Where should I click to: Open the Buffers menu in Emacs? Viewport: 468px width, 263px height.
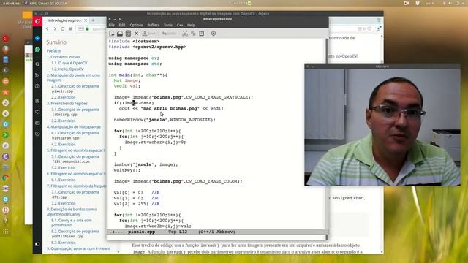pos(153,25)
